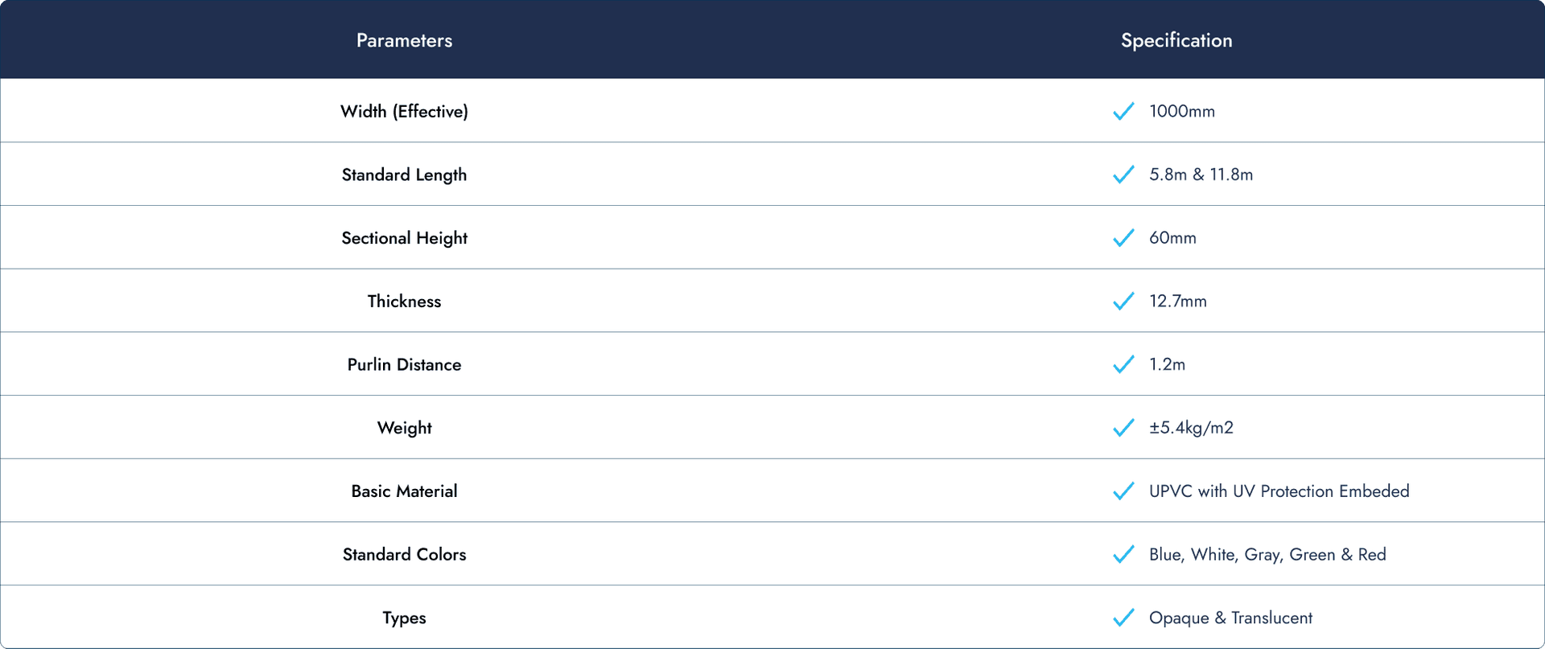Select the Width (Effective) label
The image size is (1545, 649).
tap(404, 111)
